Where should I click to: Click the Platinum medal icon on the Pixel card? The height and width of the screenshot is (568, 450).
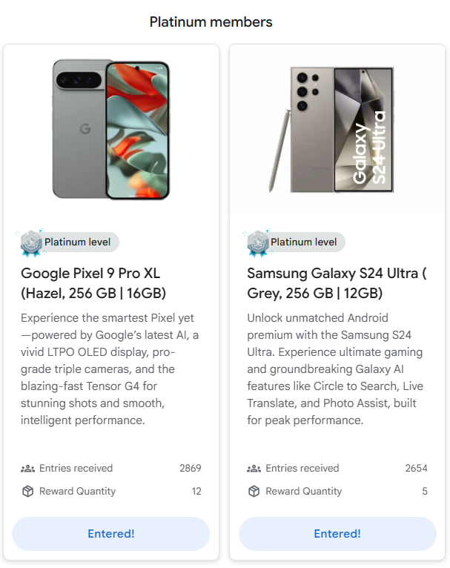click(x=31, y=242)
